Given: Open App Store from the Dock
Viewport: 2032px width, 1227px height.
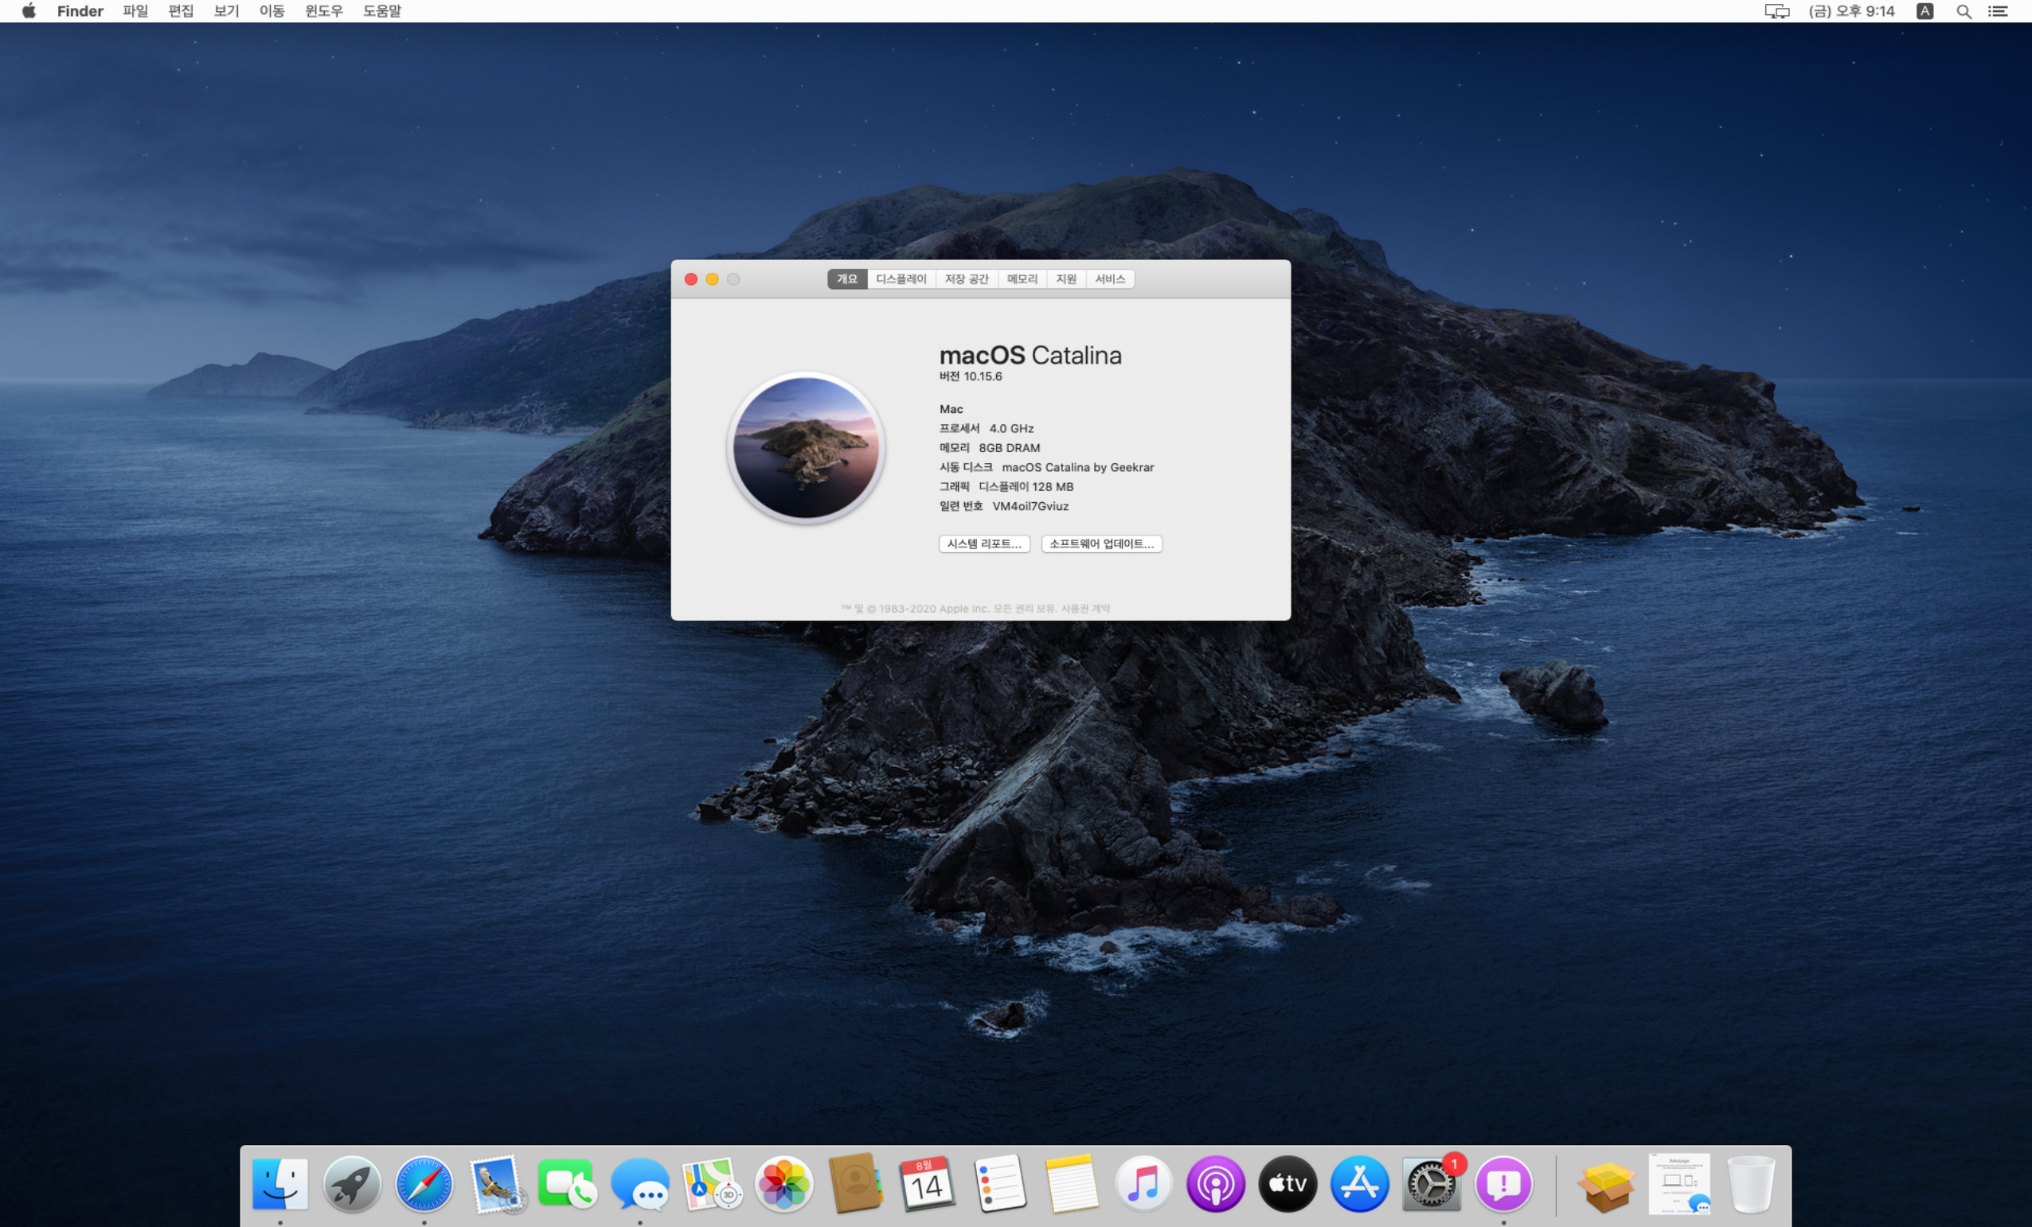Looking at the screenshot, I should tap(1359, 1183).
